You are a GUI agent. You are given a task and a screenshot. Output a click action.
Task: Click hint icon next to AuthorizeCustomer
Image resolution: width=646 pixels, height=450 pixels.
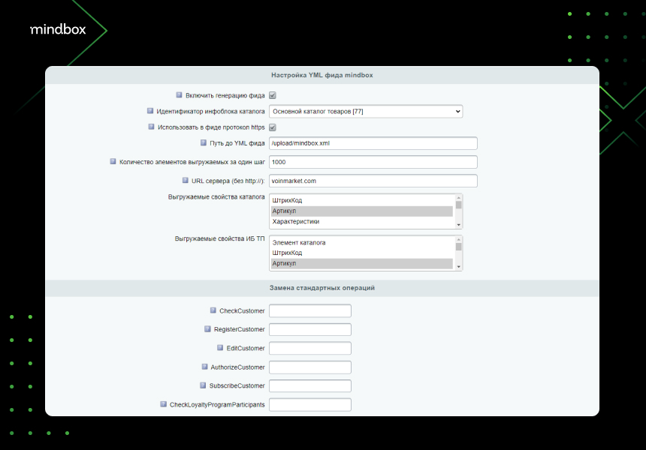pyautogui.click(x=204, y=367)
